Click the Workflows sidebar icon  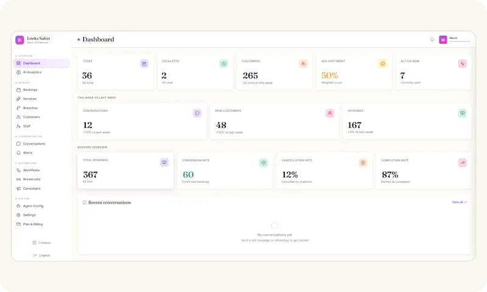[18, 170]
